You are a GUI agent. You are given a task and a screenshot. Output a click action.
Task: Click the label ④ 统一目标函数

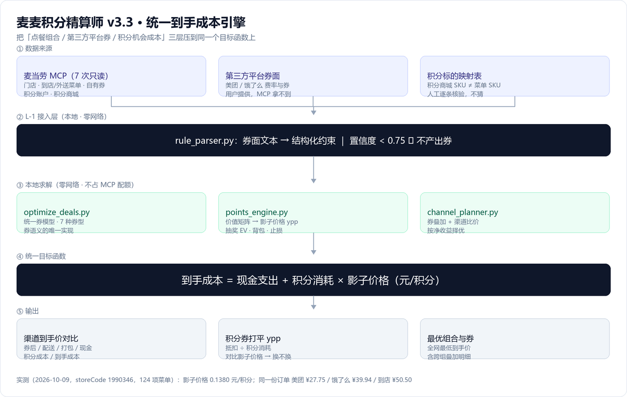click(x=41, y=256)
